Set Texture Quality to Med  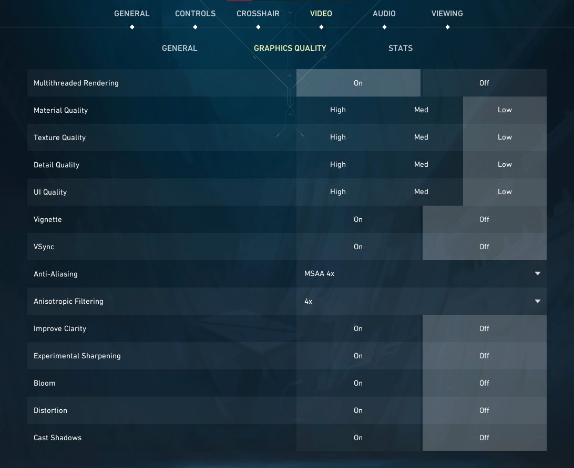422,137
